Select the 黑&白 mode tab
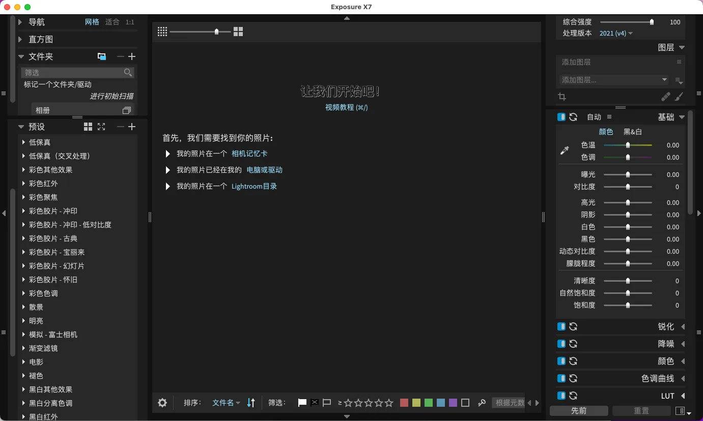703x421 pixels. click(633, 132)
